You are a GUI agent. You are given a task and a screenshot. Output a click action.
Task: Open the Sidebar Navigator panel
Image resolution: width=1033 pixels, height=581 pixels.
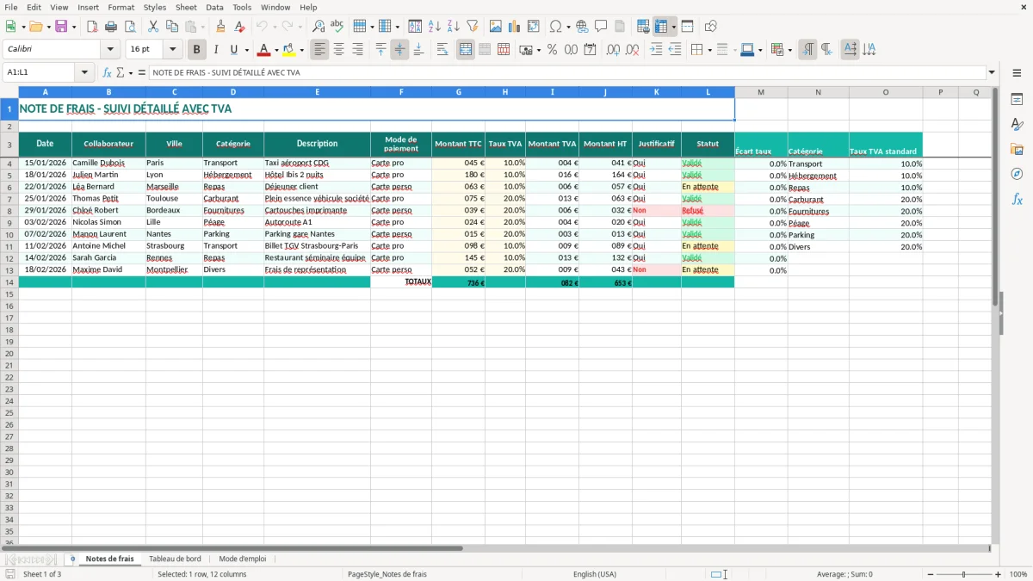click(x=1017, y=174)
